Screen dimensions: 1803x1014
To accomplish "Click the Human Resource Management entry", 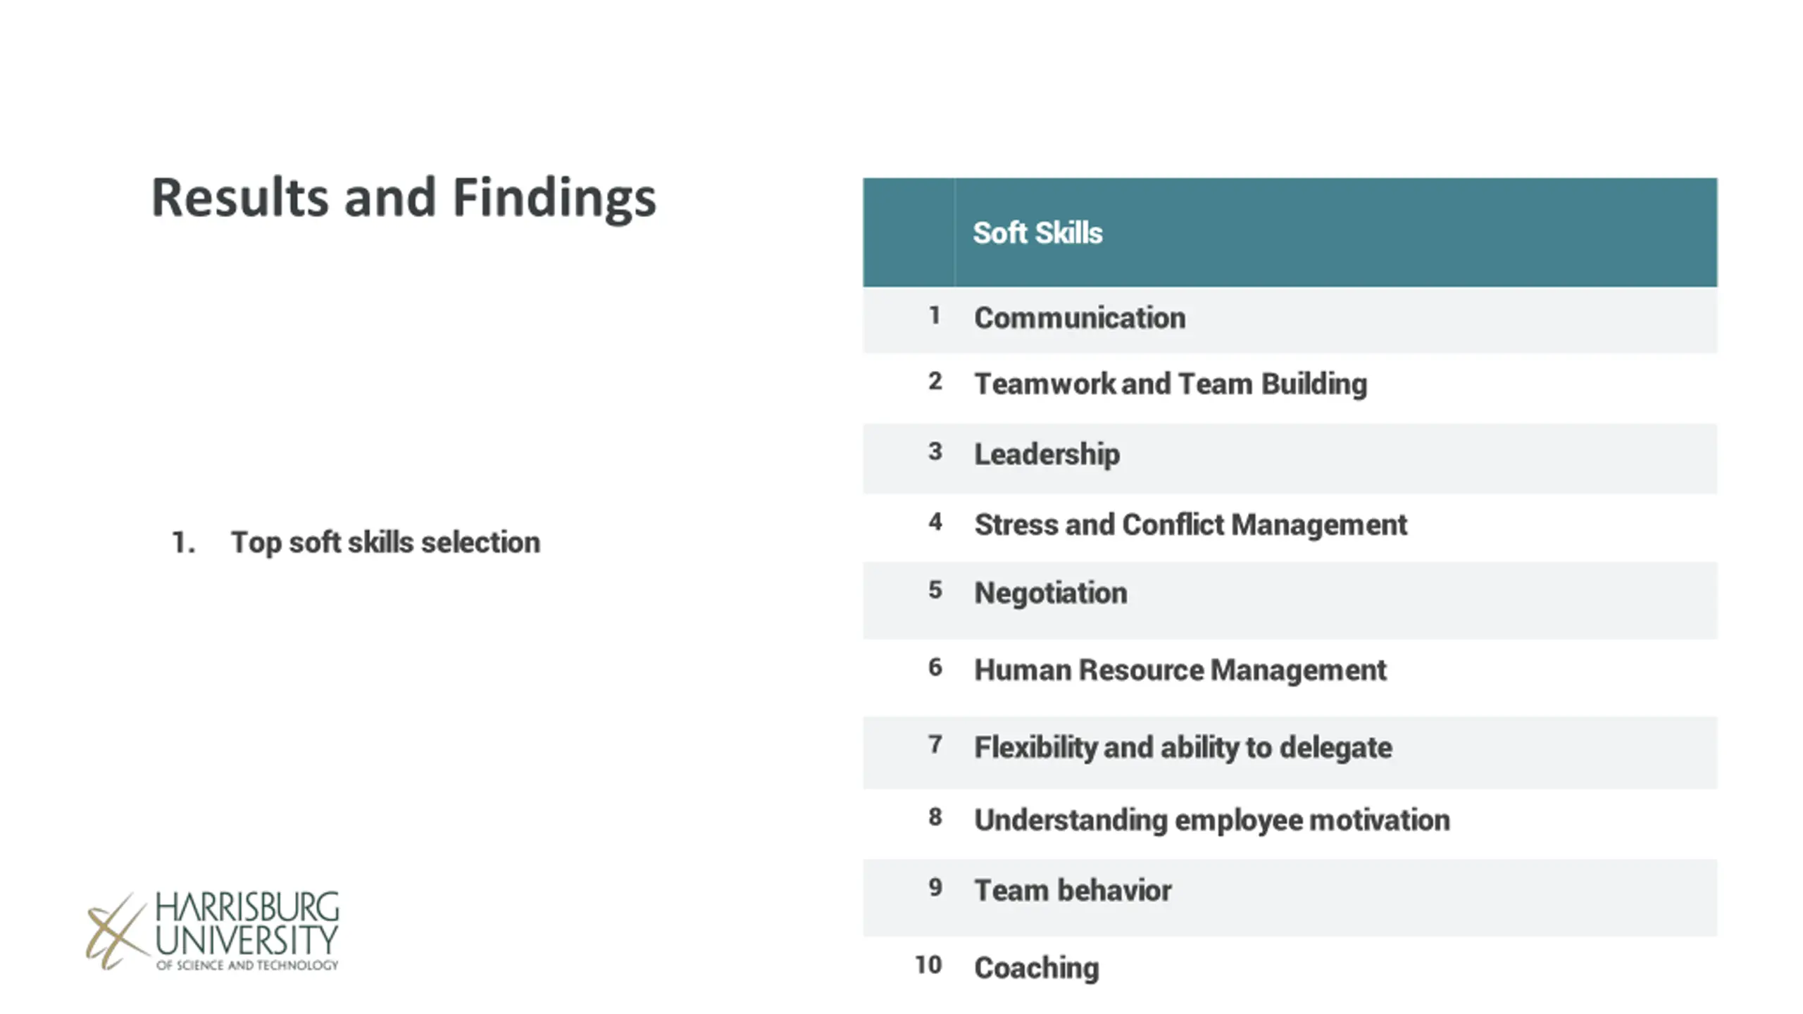I will coord(1180,670).
